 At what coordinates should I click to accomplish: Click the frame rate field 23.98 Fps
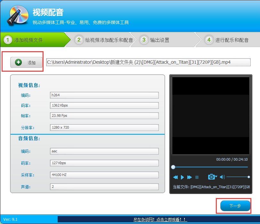click(104, 116)
